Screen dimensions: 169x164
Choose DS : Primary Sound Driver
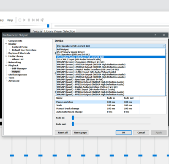point(111,52)
